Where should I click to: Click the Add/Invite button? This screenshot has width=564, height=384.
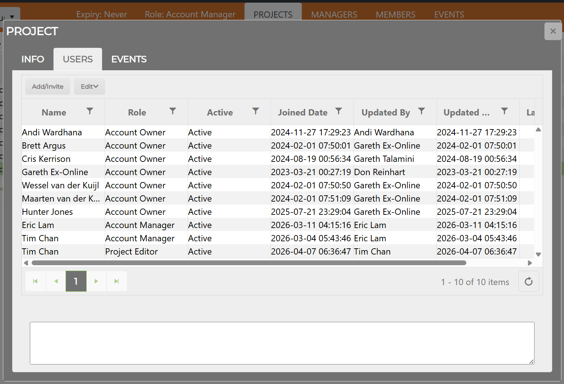[x=48, y=86]
